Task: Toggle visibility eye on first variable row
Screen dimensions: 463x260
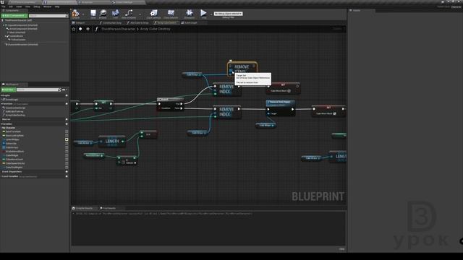Action: coord(67,131)
